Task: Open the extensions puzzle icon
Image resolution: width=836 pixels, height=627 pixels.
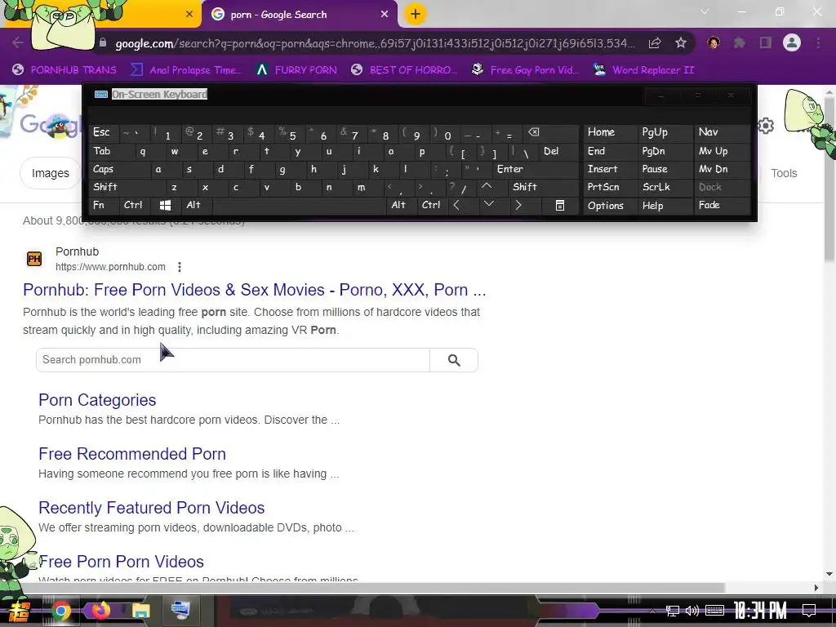Action: click(x=739, y=43)
